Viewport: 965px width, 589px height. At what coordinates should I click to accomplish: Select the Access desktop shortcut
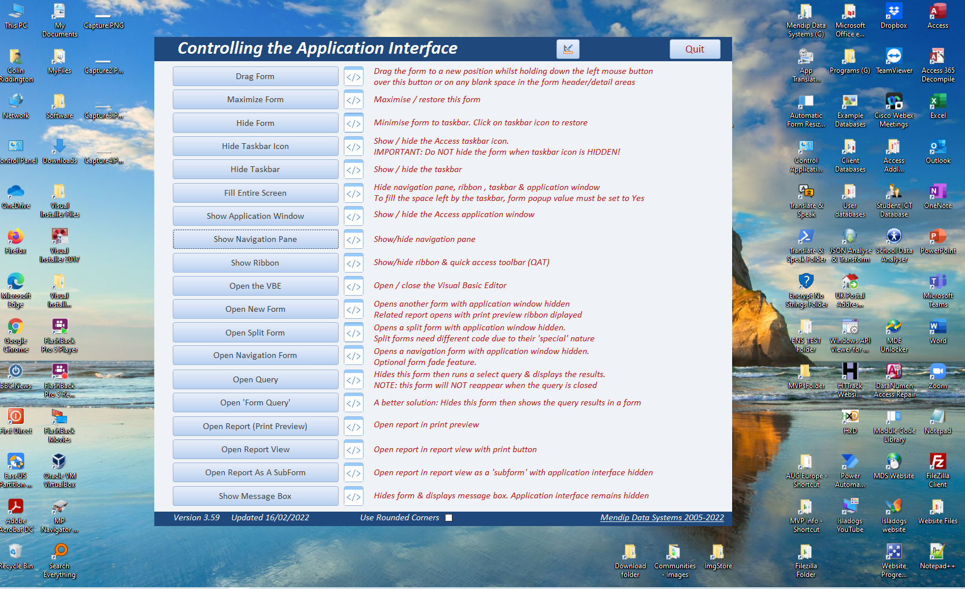point(938,16)
